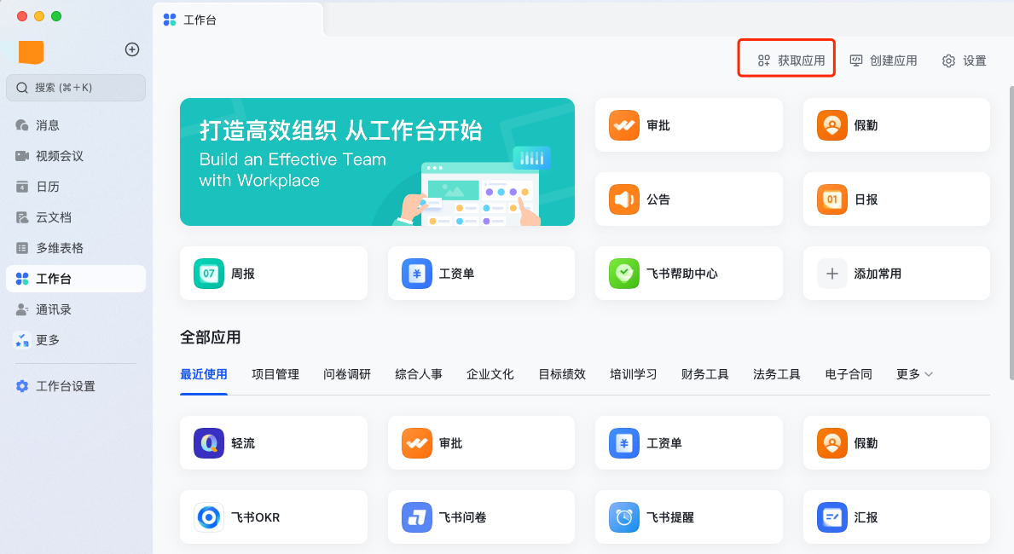
Task: Open 公告 announcement app
Action: click(x=689, y=199)
